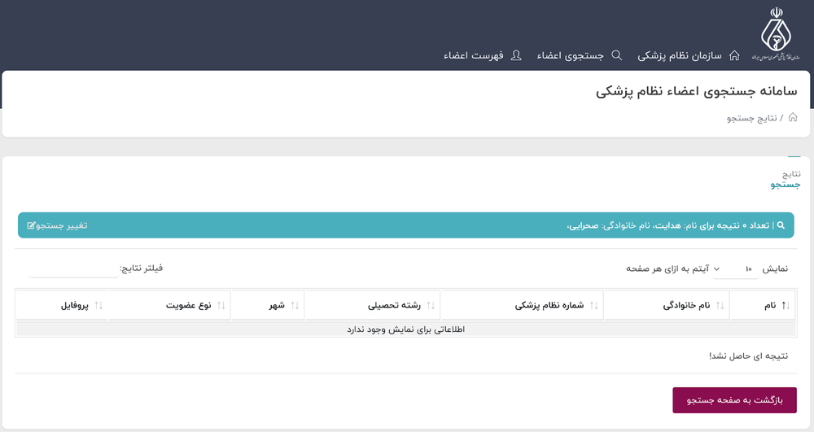This screenshot has height=432, width=814.
Task: Sort by شهر column header
Action: click(x=277, y=306)
